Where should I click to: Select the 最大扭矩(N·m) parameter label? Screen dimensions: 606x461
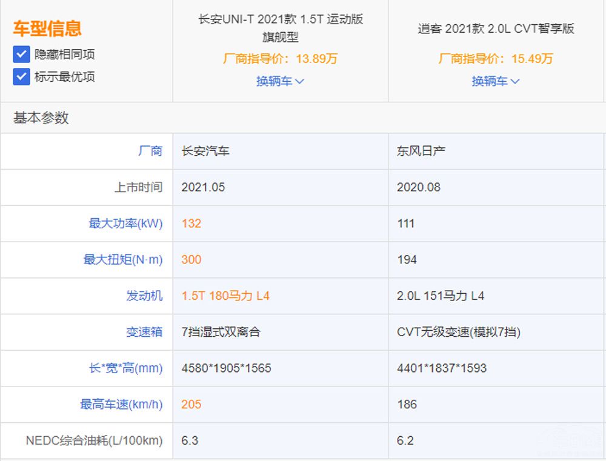tap(123, 260)
